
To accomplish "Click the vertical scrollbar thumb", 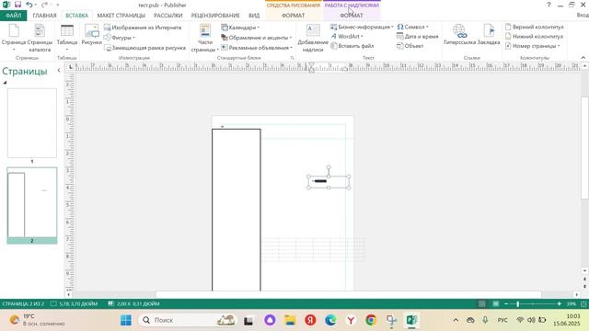I will 584,148.
